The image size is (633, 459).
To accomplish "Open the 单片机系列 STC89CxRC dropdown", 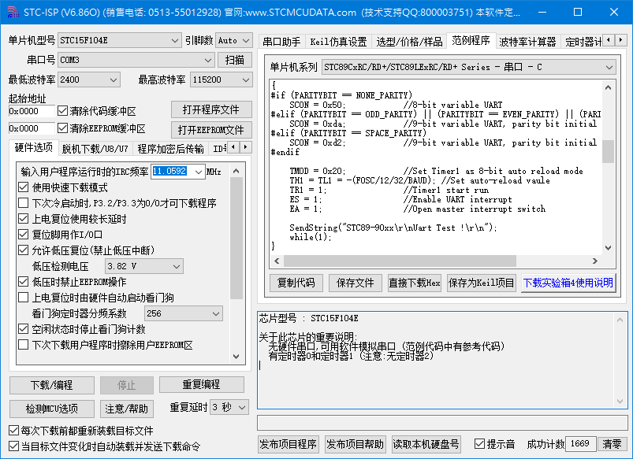I will click(469, 67).
